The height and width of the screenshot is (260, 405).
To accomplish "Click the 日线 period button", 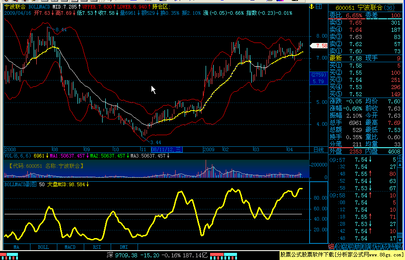I will pos(319,149).
